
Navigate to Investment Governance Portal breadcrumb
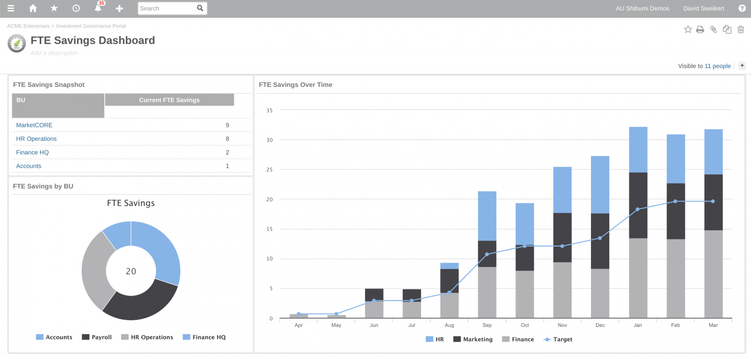(91, 26)
